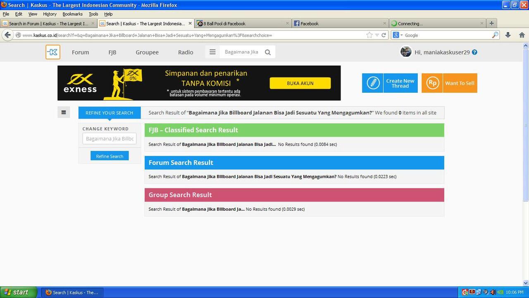Go to the Firefox home page icon
The width and height of the screenshot is (529, 298).
(522, 35)
